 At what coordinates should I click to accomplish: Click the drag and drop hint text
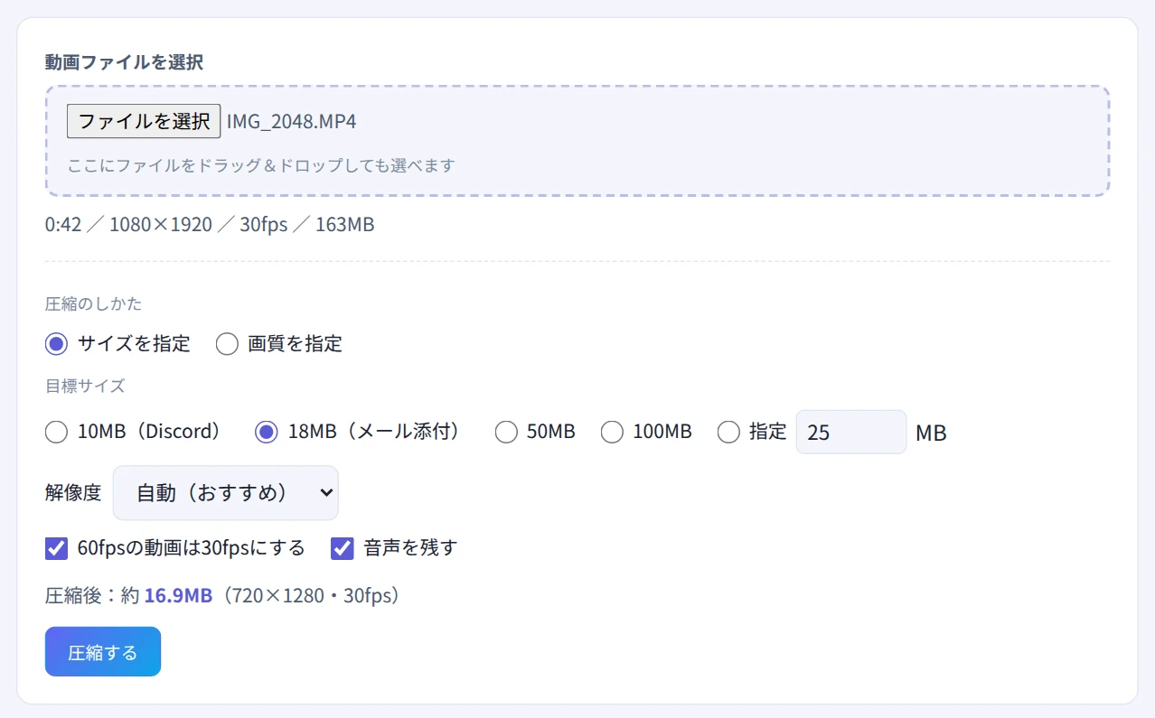[x=261, y=165]
